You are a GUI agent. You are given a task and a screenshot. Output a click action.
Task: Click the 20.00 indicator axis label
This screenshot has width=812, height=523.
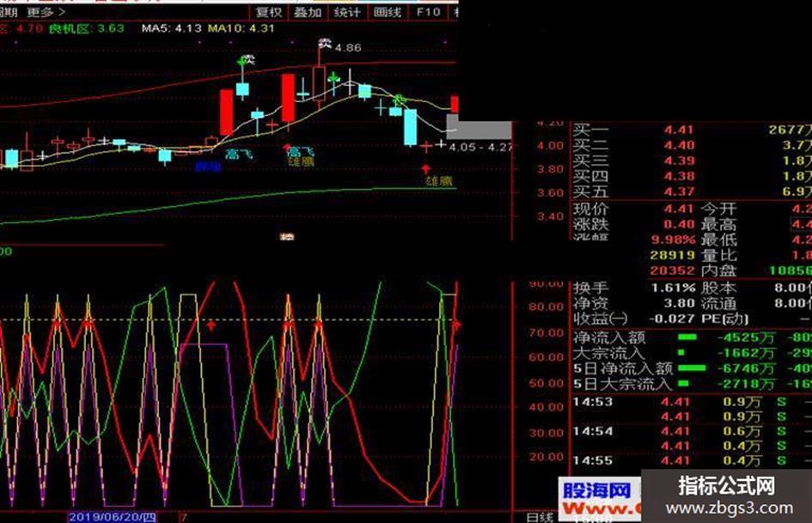pyautogui.click(x=546, y=457)
